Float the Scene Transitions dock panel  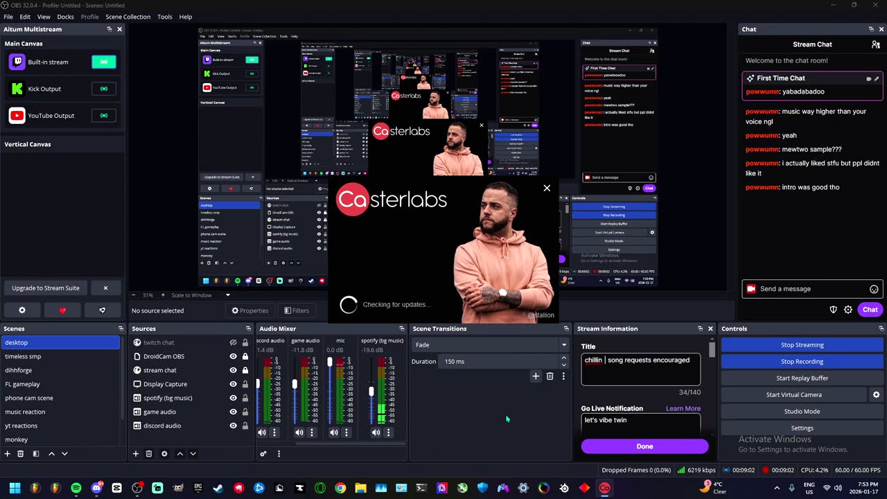(x=566, y=329)
